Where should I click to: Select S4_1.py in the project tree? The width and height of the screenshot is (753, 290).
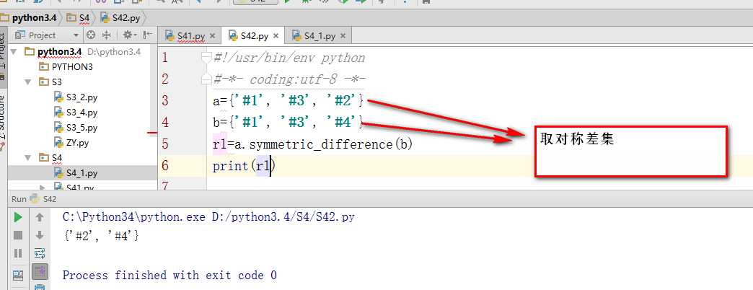[x=76, y=173]
